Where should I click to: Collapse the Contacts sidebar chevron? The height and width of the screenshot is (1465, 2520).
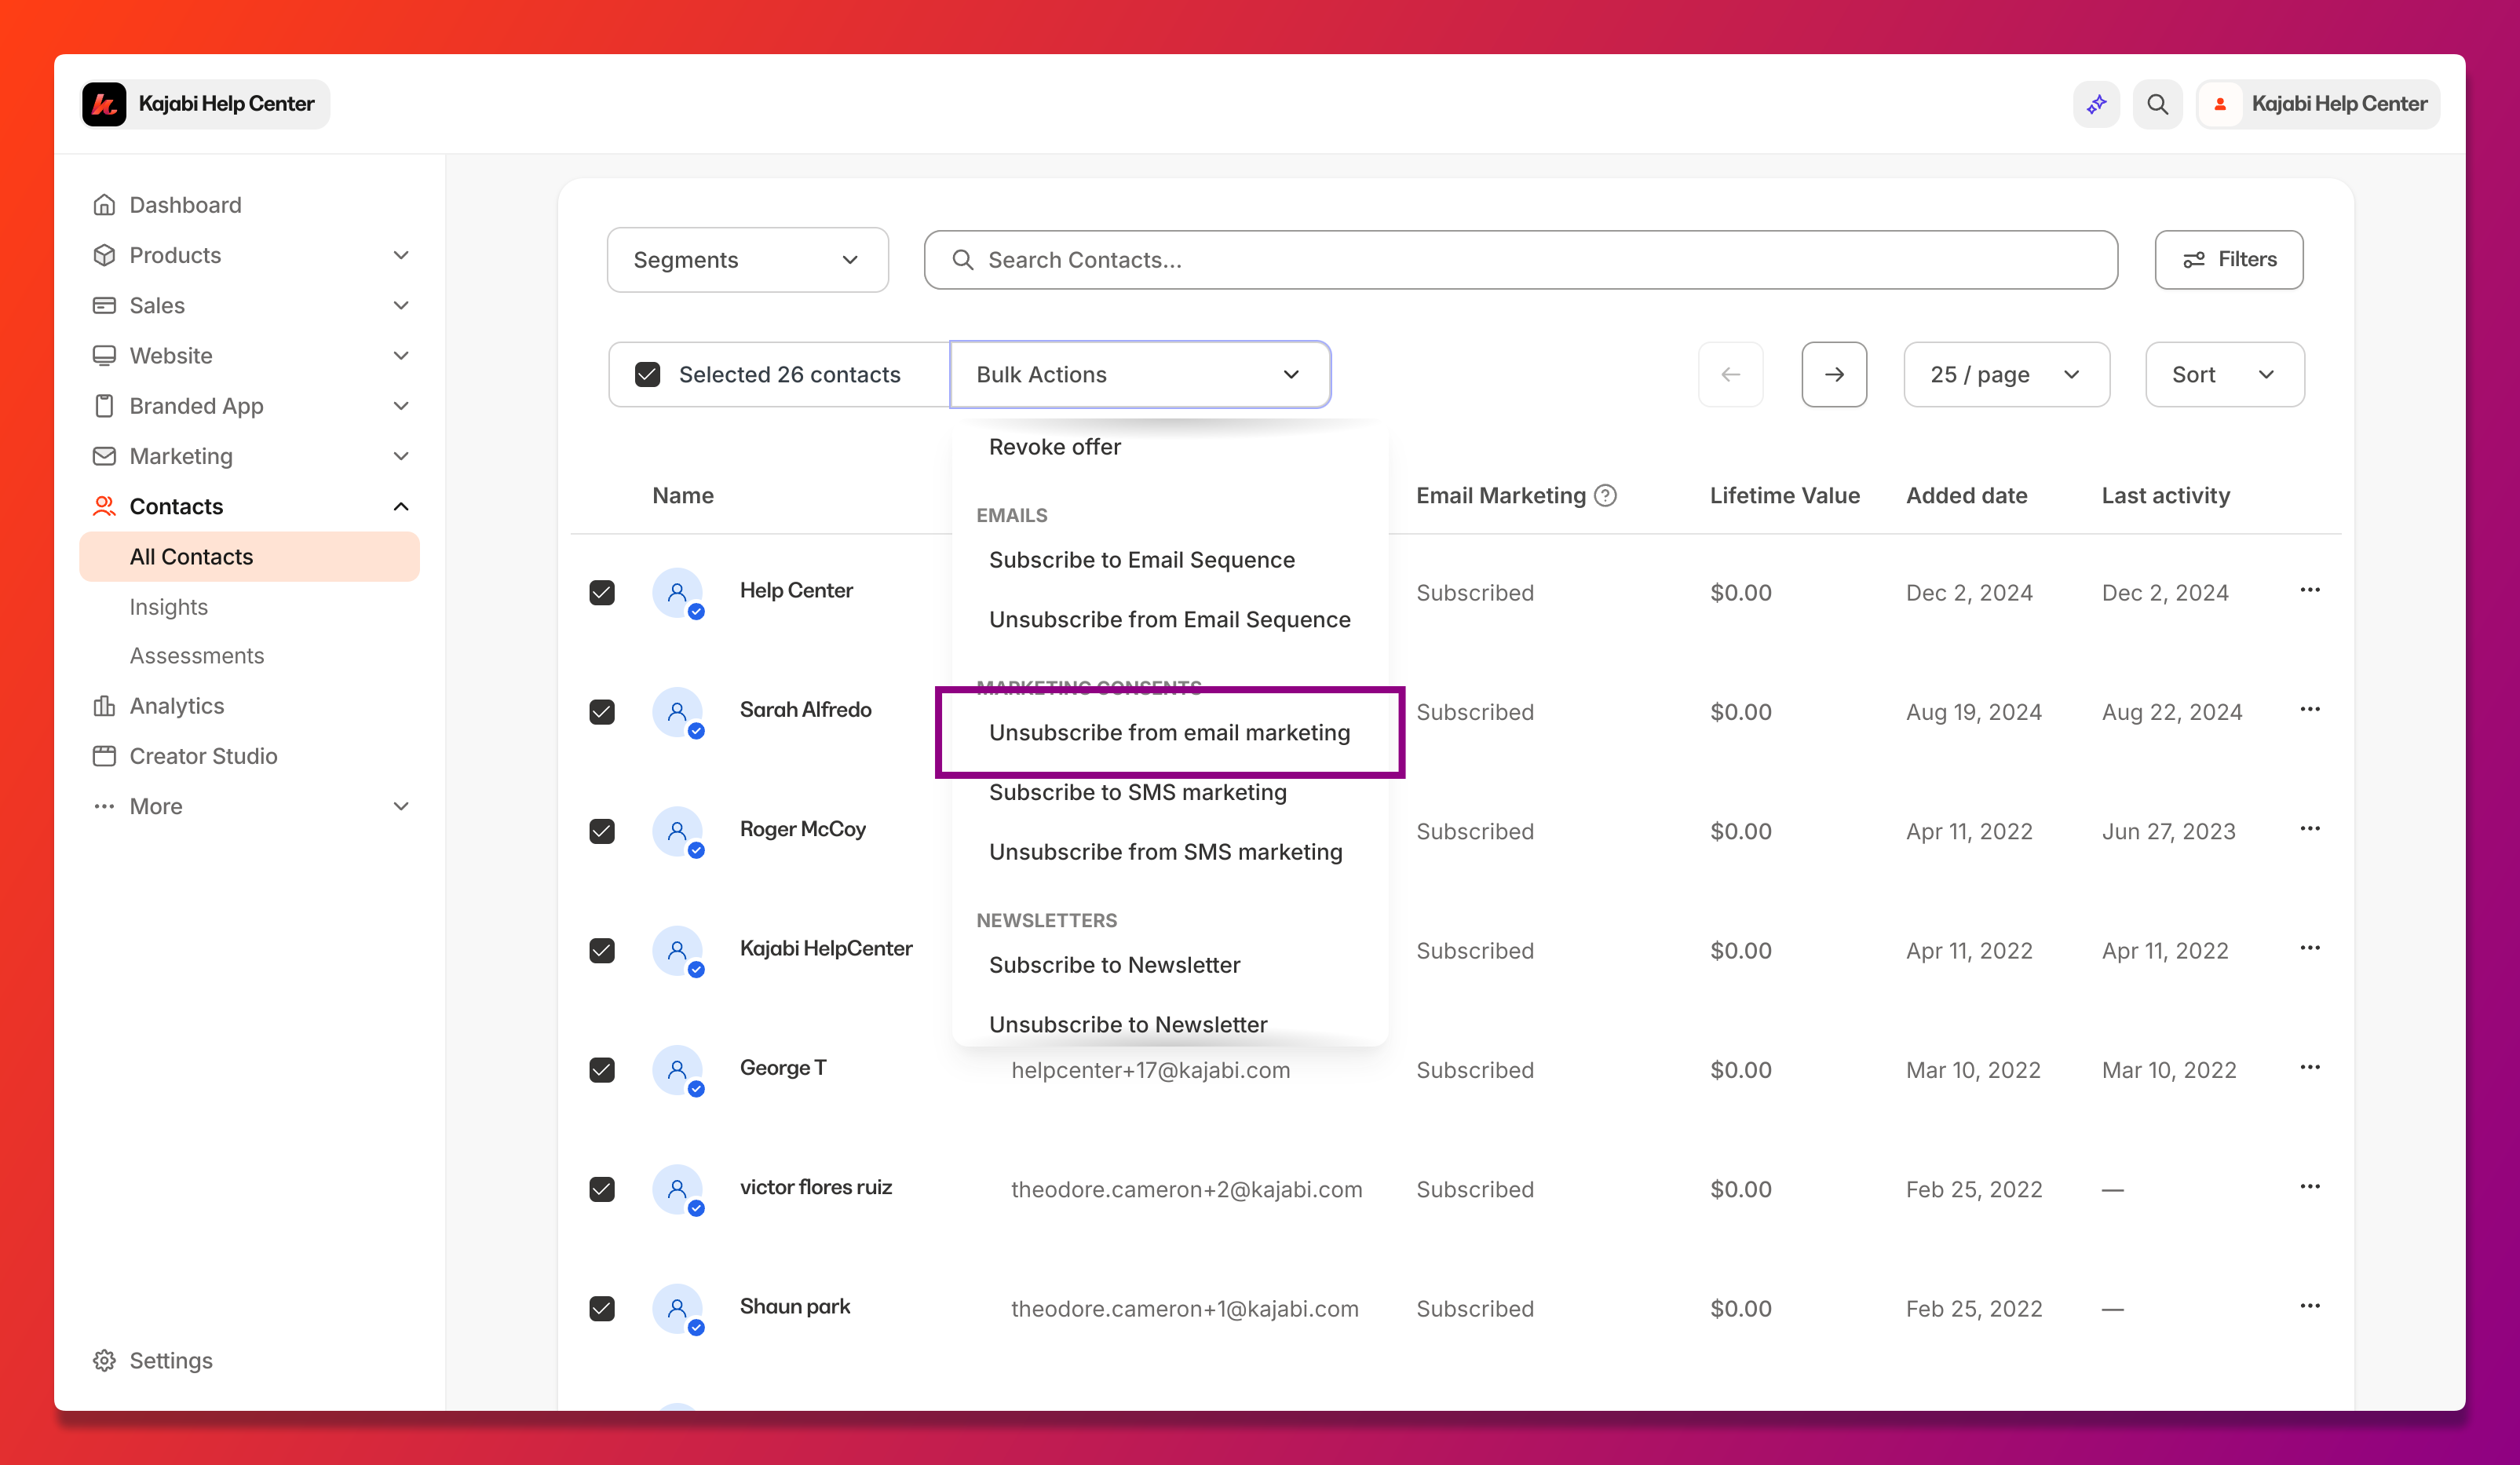click(401, 506)
